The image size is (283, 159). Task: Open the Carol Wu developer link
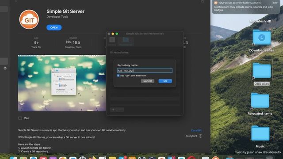pyautogui.click(x=196, y=130)
